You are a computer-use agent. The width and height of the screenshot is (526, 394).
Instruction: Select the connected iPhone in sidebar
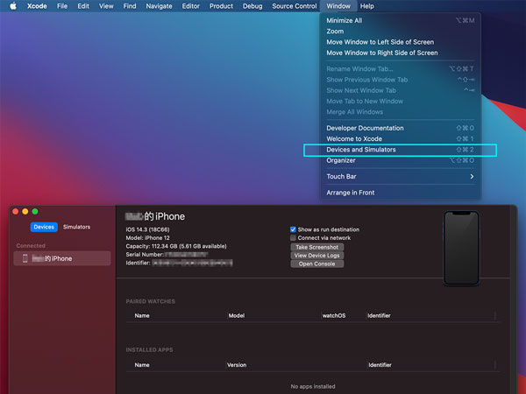pos(63,258)
